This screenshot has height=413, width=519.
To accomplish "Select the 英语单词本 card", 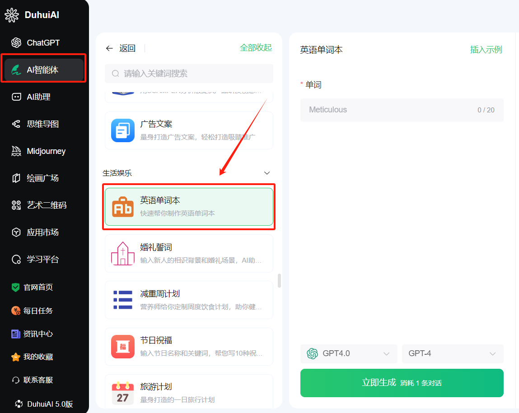I will [x=189, y=207].
